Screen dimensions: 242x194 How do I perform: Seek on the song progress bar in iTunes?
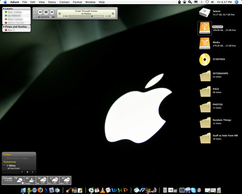[86, 16]
